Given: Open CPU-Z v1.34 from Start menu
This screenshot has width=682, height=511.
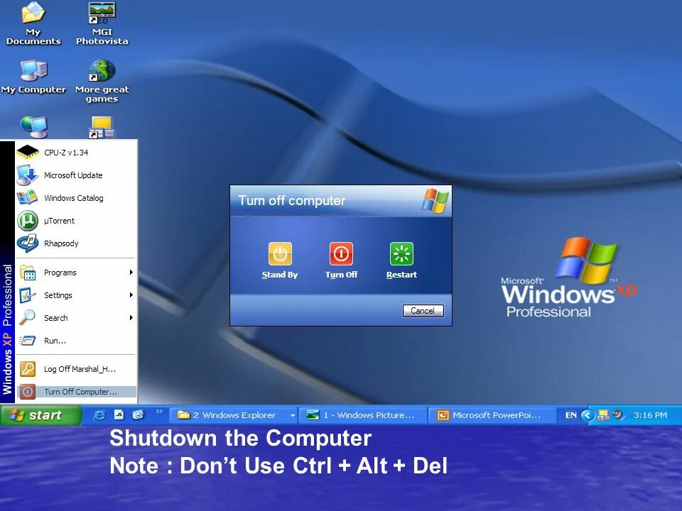Looking at the screenshot, I should pos(76,153).
